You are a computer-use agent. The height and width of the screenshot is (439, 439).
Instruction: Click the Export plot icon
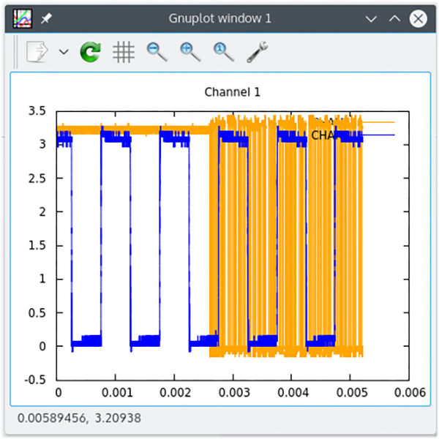click(37, 52)
